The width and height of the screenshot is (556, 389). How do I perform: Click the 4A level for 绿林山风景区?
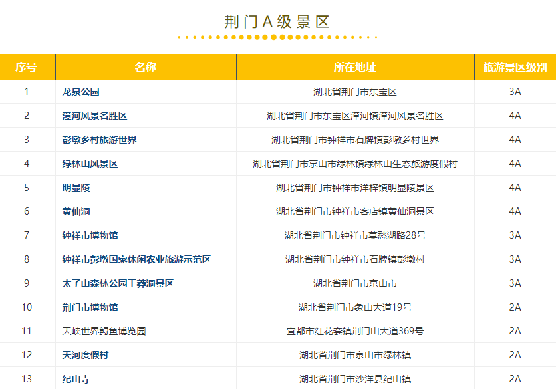point(515,164)
